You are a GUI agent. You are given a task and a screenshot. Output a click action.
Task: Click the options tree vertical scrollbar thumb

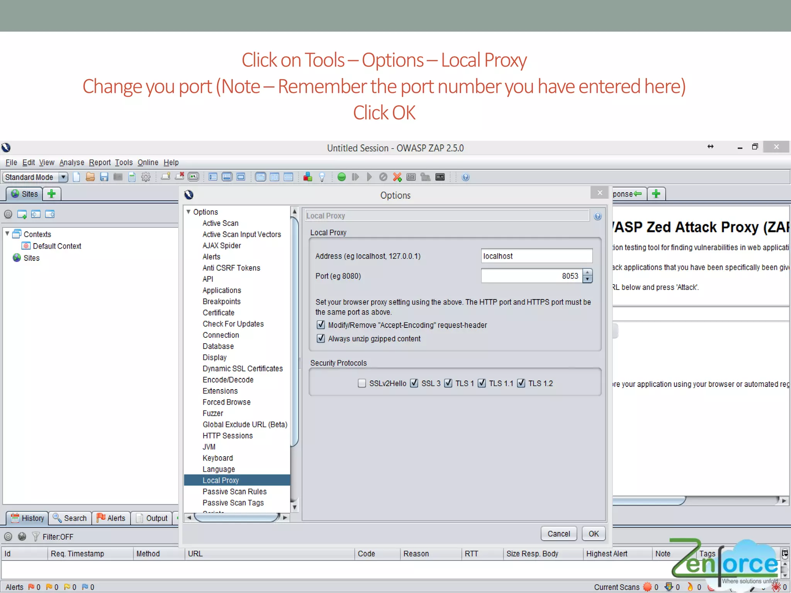pyautogui.click(x=295, y=332)
